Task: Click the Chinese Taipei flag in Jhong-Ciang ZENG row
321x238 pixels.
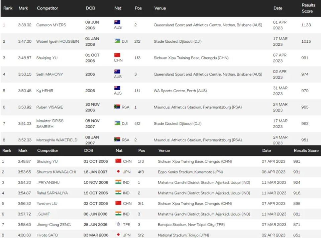Action: click(x=118, y=224)
